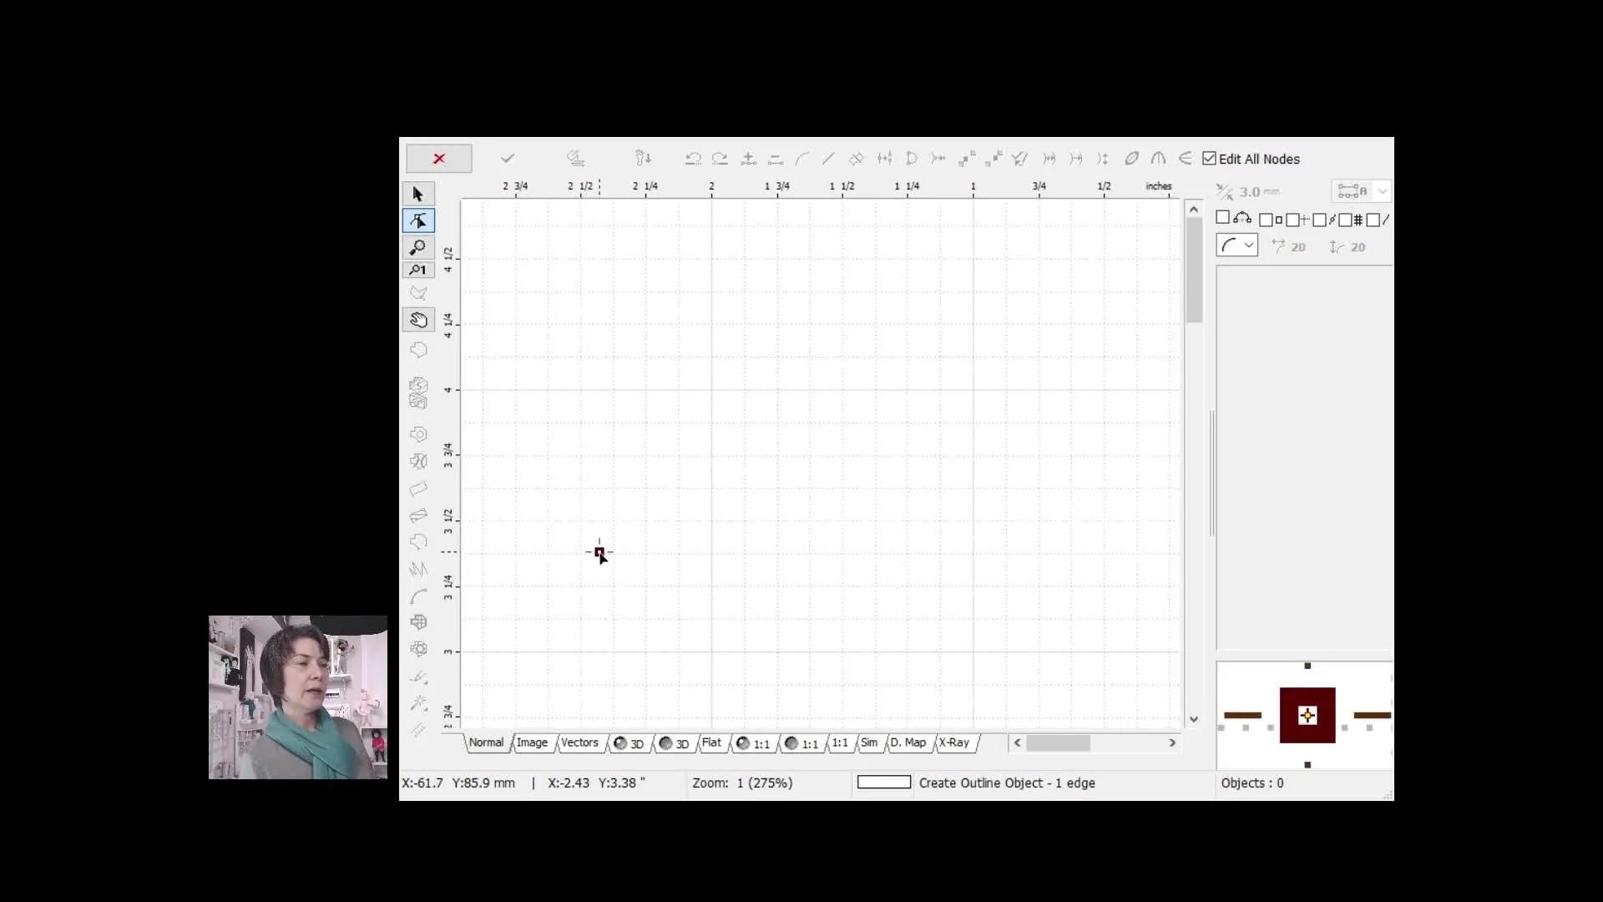Click the remove node minus icon

click(776, 159)
